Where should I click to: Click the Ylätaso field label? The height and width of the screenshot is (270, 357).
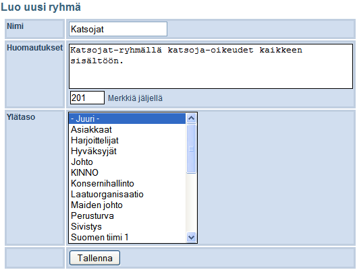[x=21, y=117]
